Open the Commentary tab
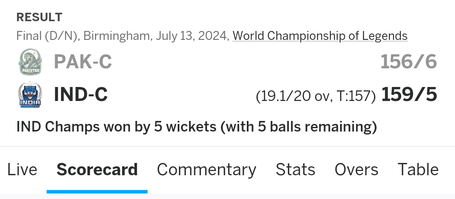455x199 pixels. (207, 170)
